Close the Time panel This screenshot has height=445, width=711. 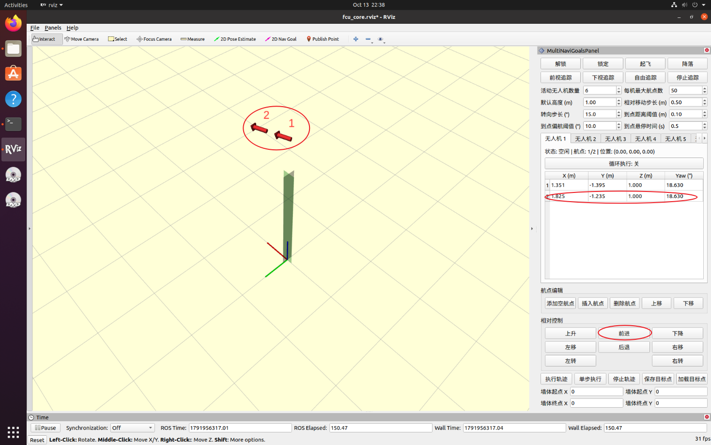coord(707,417)
